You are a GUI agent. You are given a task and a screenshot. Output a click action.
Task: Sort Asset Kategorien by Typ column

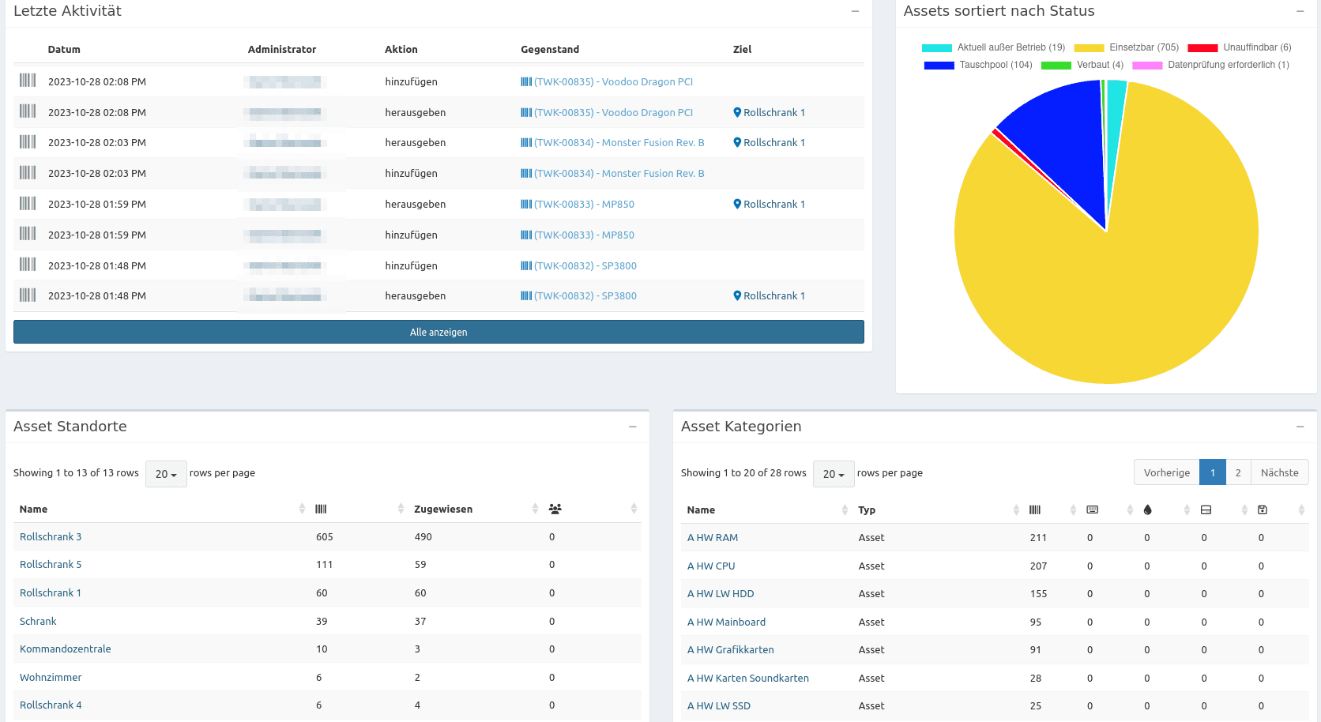point(938,510)
